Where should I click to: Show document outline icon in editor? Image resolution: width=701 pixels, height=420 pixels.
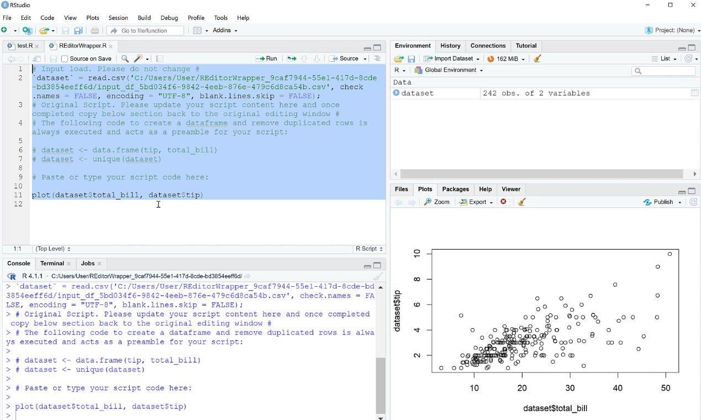coord(377,59)
